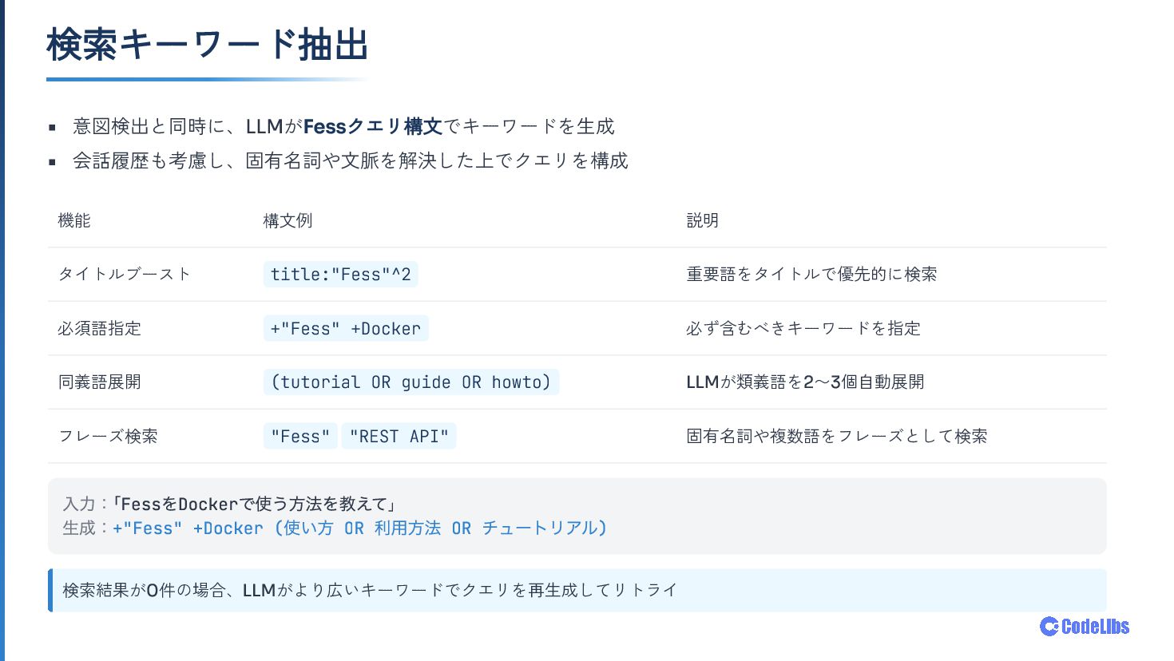
Task: Click the "REST API" phrase chip
Action: point(399,437)
